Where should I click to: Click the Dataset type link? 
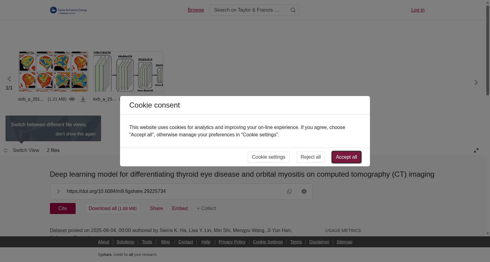(58, 231)
